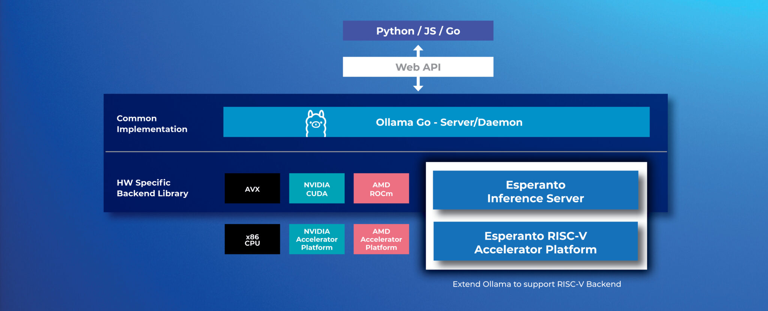This screenshot has height=311, width=768.
Task: Click the AMD Accelerator Platform block
Action: 381,240
